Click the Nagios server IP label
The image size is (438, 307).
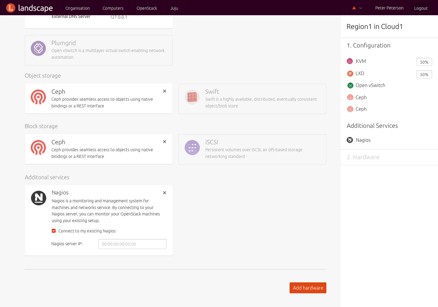click(67, 244)
